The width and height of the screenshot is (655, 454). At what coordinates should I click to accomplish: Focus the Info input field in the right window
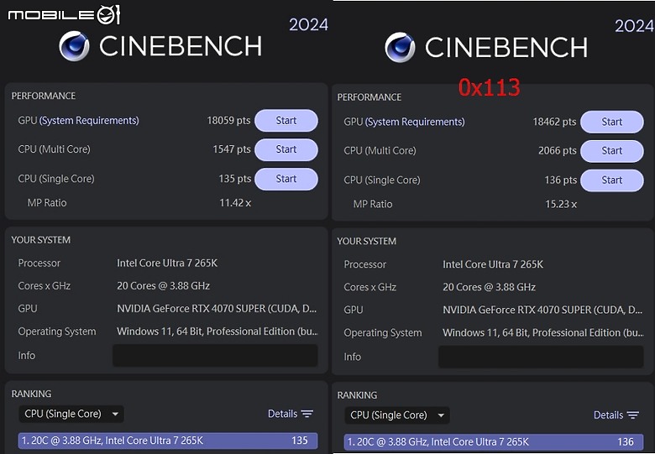pos(541,357)
